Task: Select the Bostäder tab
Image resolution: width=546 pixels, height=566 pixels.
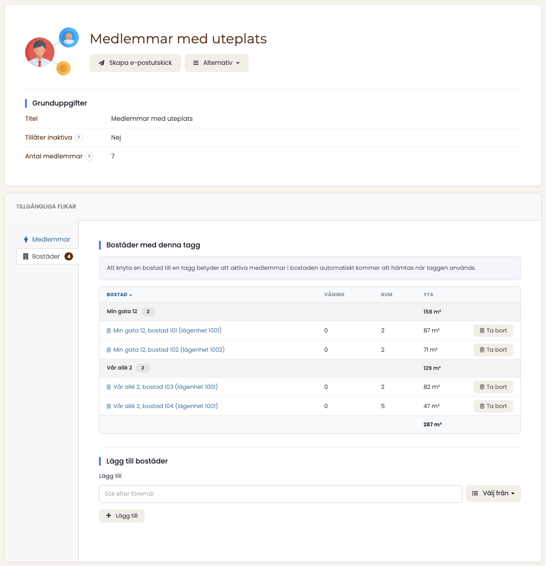Action: pyautogui.click(x=47, y=256)
